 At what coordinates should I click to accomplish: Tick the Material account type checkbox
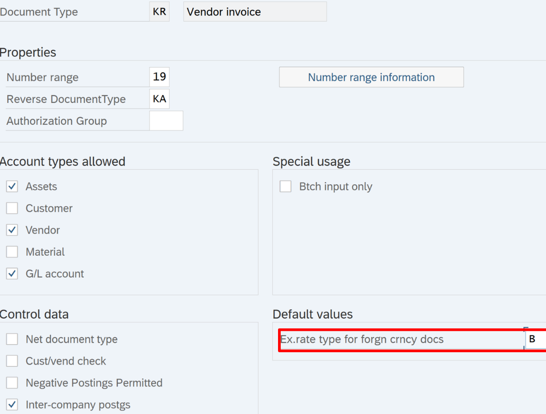(12, 252)
